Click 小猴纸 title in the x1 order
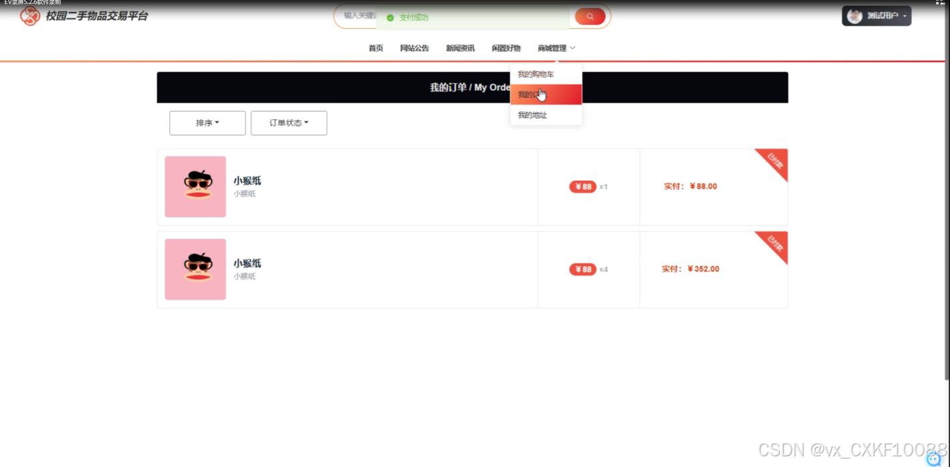Viewport: 950px width, 467px height. [x=247, y=181]
